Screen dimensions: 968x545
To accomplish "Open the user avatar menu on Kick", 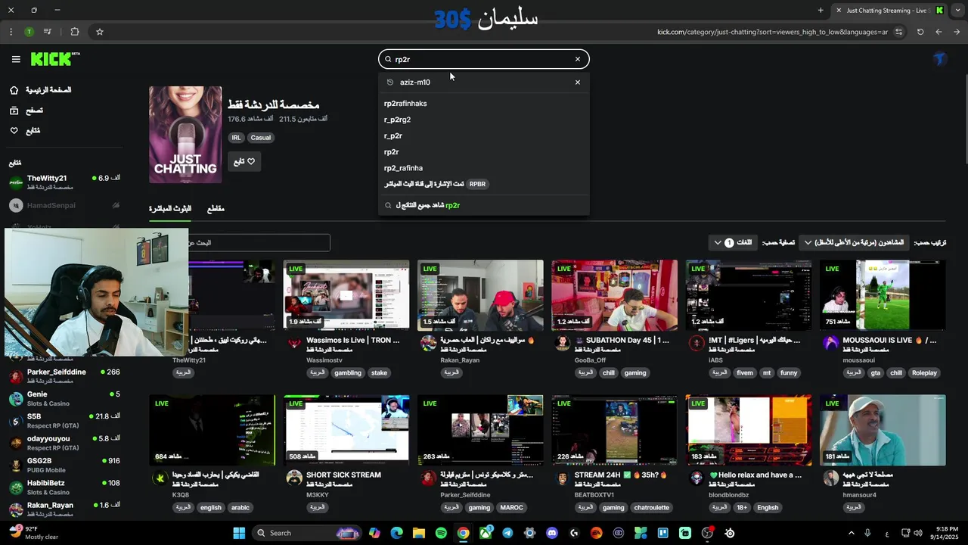I will (940, 59).
